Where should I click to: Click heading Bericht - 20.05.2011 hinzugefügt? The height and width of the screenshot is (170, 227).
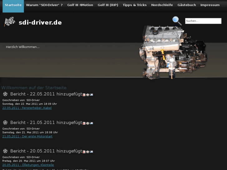pyautogui.click(x=46, y=151)
